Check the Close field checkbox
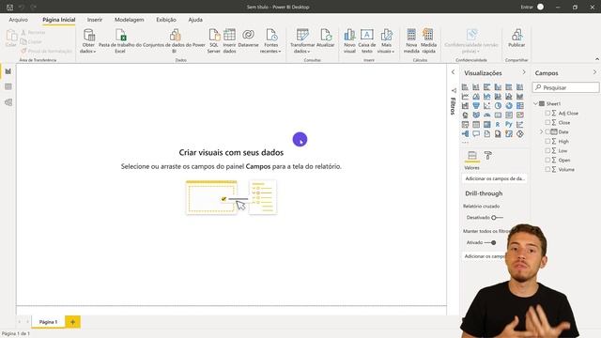 pos(547,122)
